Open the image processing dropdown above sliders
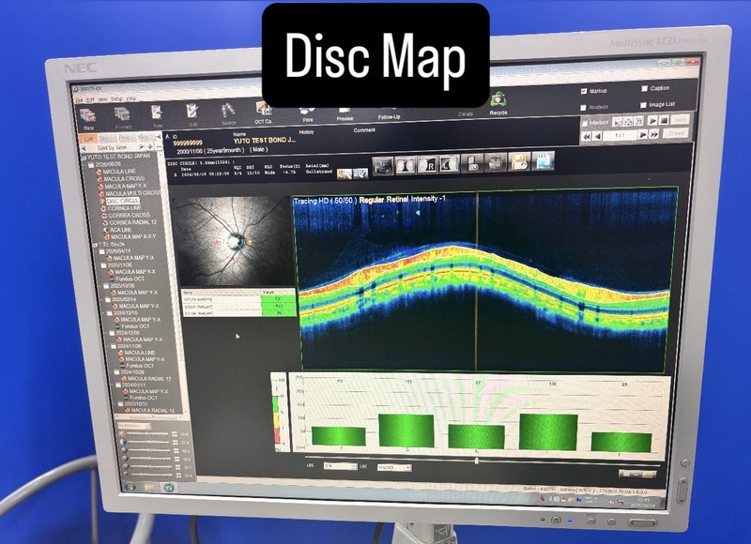This screenshot has width=751, height=544. [x=134, y=425]
